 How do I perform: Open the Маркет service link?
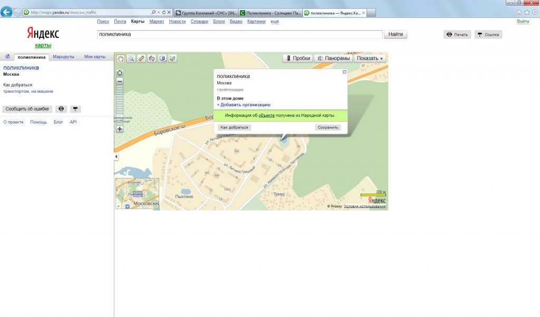pos(157,21)
